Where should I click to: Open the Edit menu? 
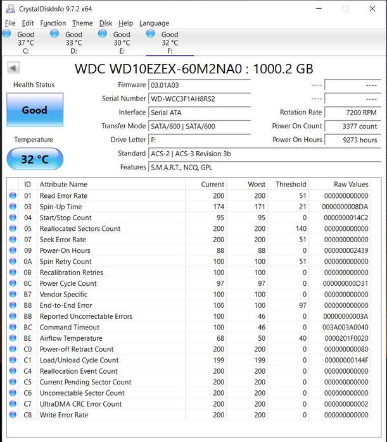pyautogui.click(x=28, y=23)
